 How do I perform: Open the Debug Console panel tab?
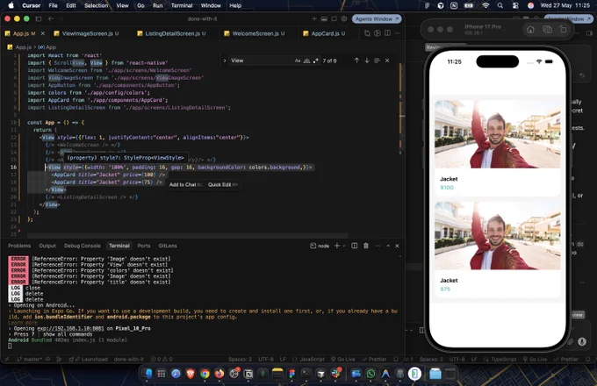coord(83,246)
